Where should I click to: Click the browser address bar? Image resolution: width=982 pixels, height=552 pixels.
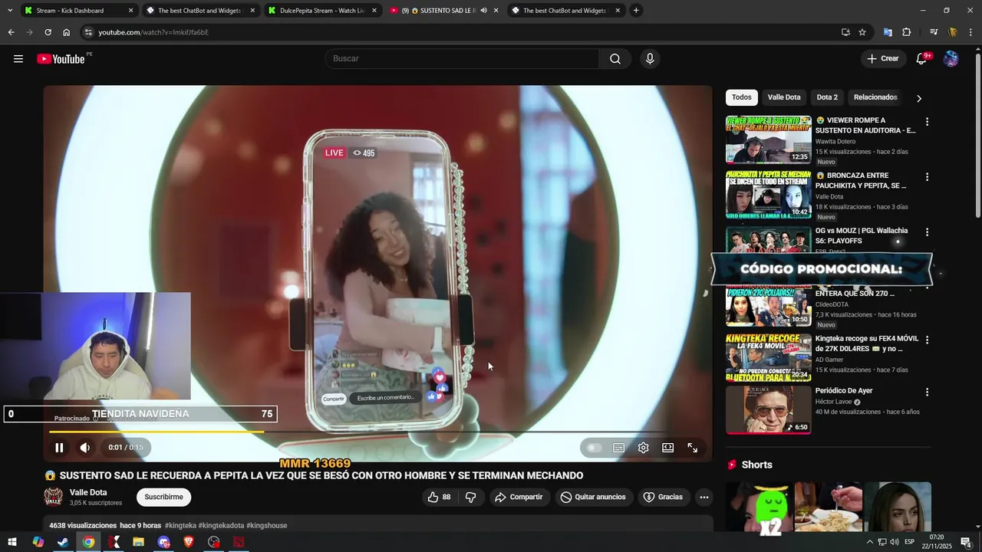[460, 32]
